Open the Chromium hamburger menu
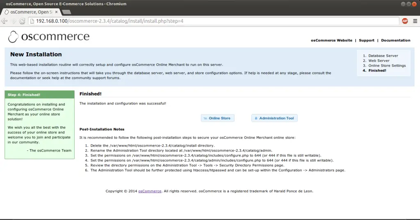 [415, 21]
